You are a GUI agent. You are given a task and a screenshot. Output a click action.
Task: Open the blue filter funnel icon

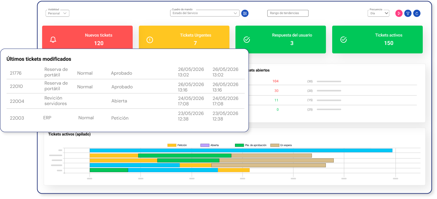(408, 13)
